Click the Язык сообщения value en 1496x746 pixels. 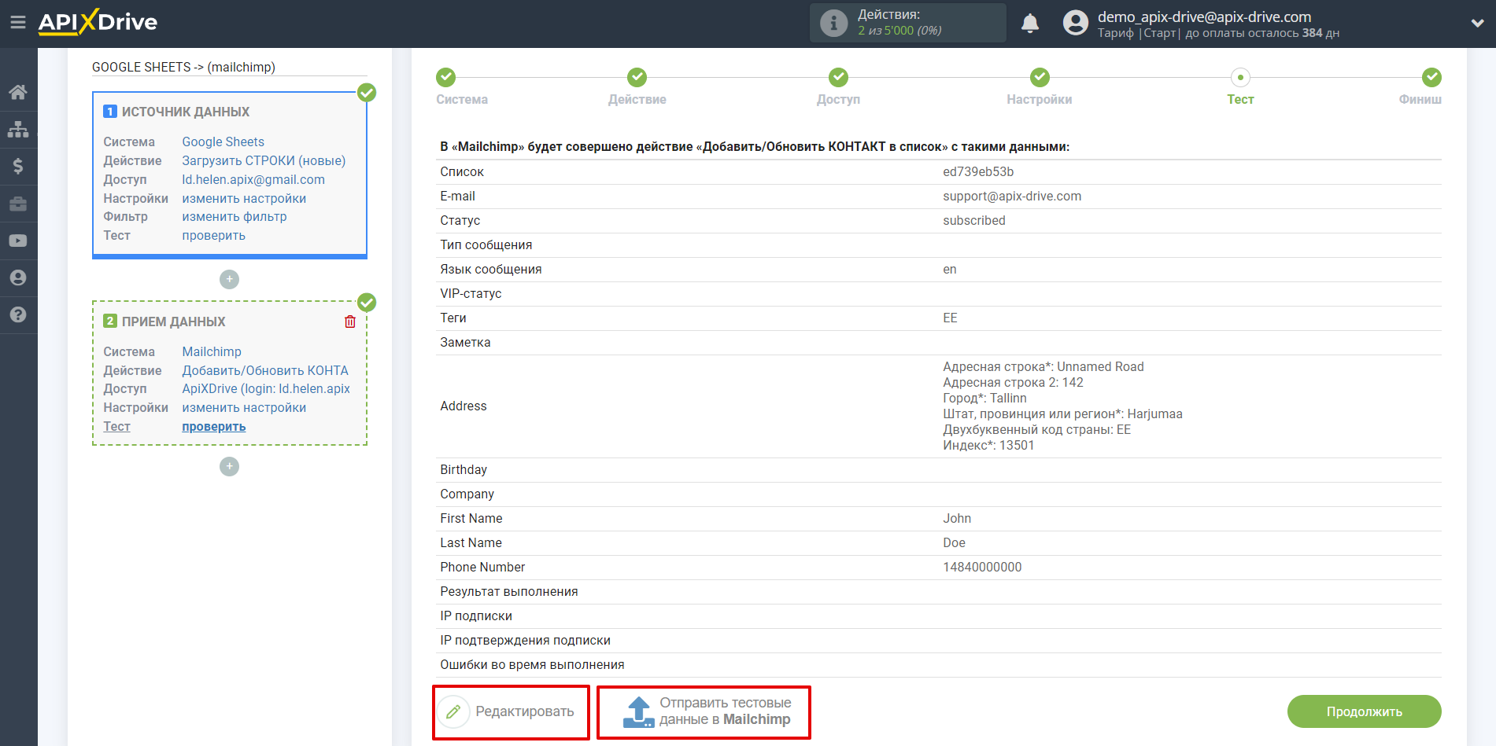950,269
